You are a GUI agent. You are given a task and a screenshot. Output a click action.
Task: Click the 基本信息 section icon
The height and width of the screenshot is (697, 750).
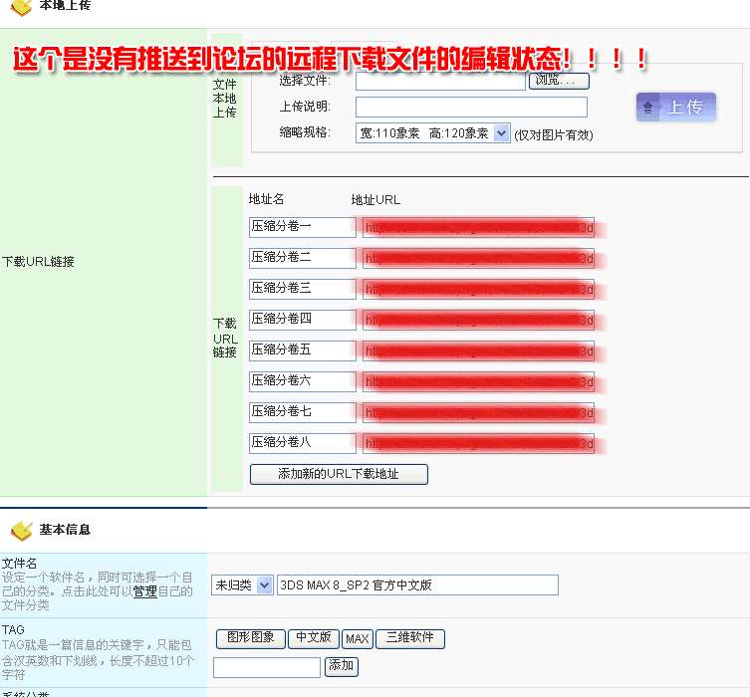click(x=21, y=531)
